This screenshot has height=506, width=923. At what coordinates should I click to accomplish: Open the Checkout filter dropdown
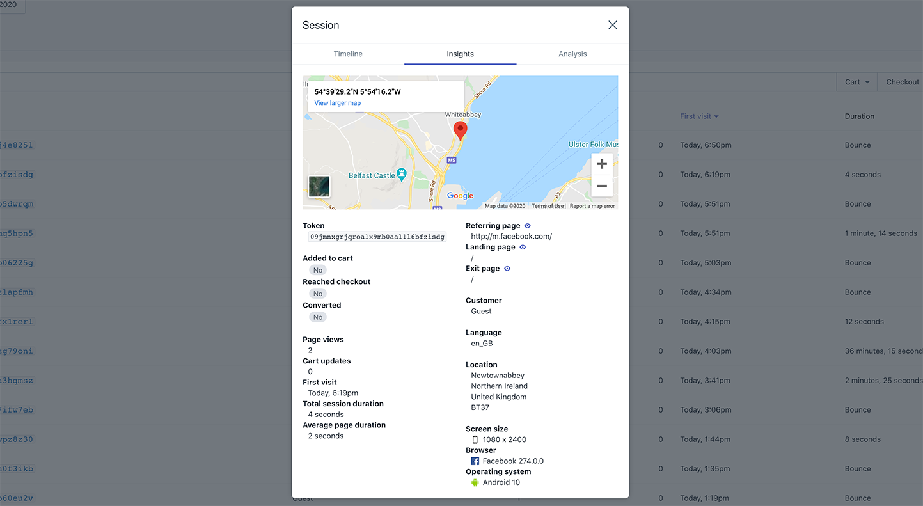(902, 82)
